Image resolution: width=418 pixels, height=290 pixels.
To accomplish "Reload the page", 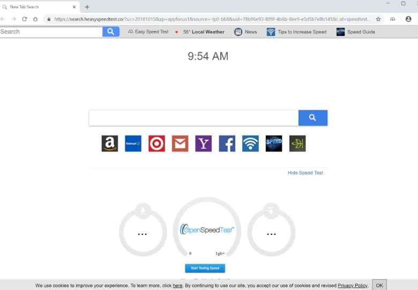I will click(25, 19).
